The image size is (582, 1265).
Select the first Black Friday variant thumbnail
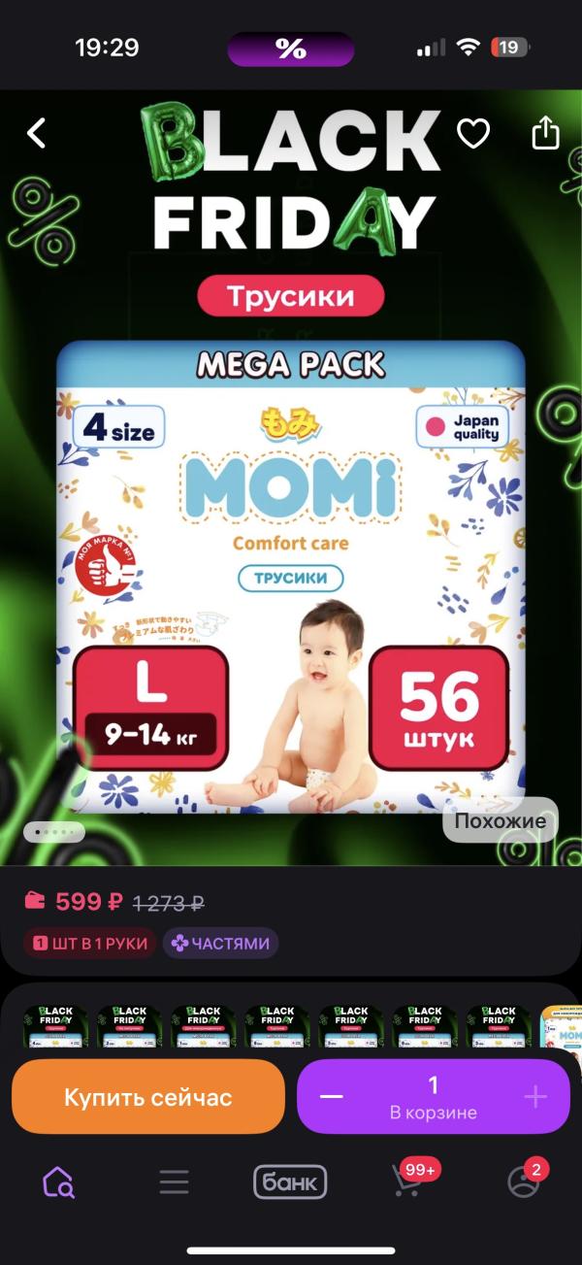tap(56, 1026)
